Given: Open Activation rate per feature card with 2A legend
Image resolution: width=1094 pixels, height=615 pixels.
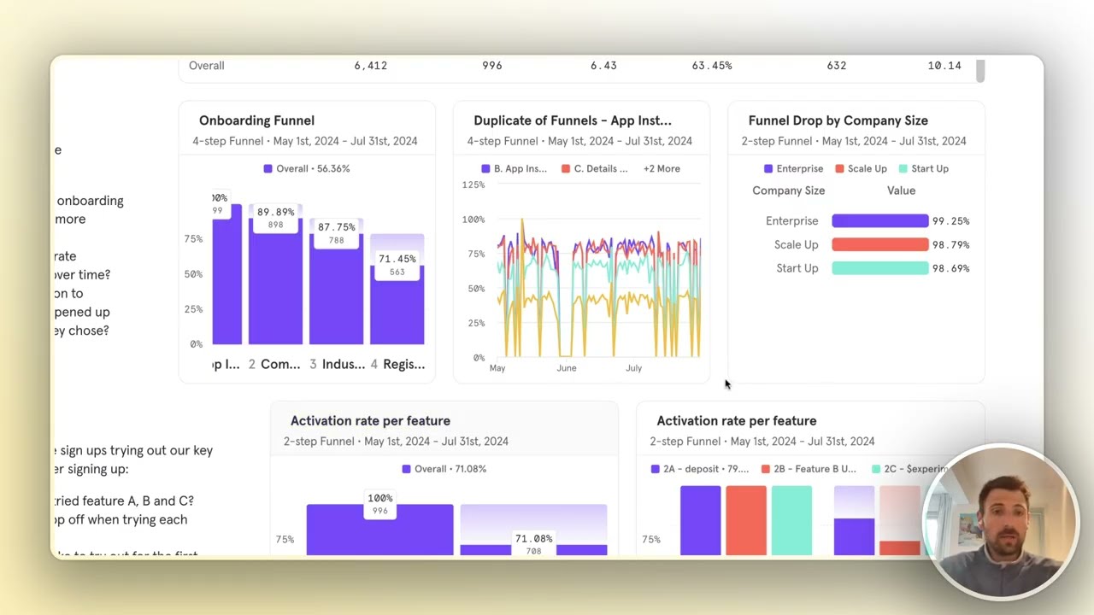Looking at the screenshot, I should [x=736, y=420].
